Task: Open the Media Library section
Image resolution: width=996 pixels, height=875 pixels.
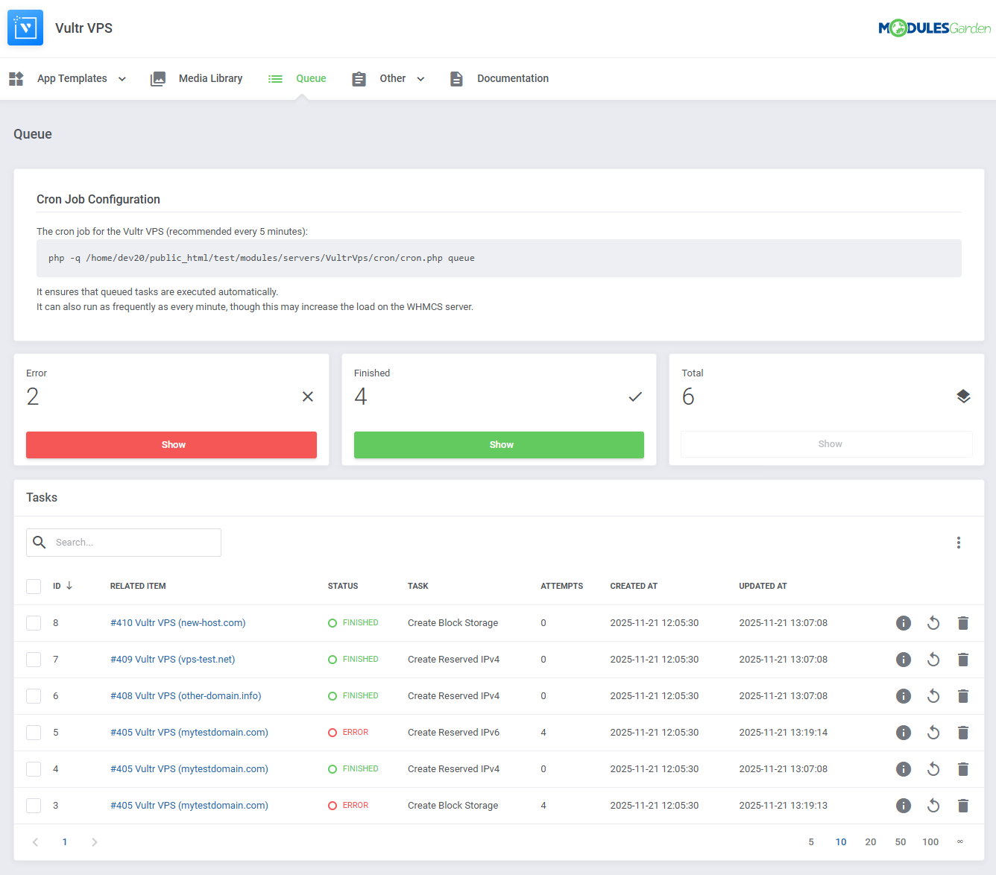Action: (x=210, y=78)
